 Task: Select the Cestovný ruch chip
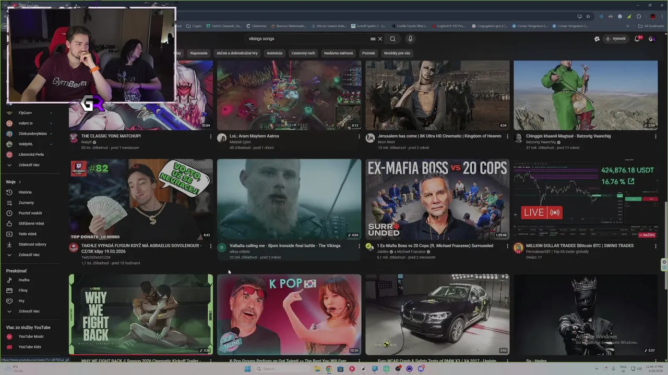point(303,53)
